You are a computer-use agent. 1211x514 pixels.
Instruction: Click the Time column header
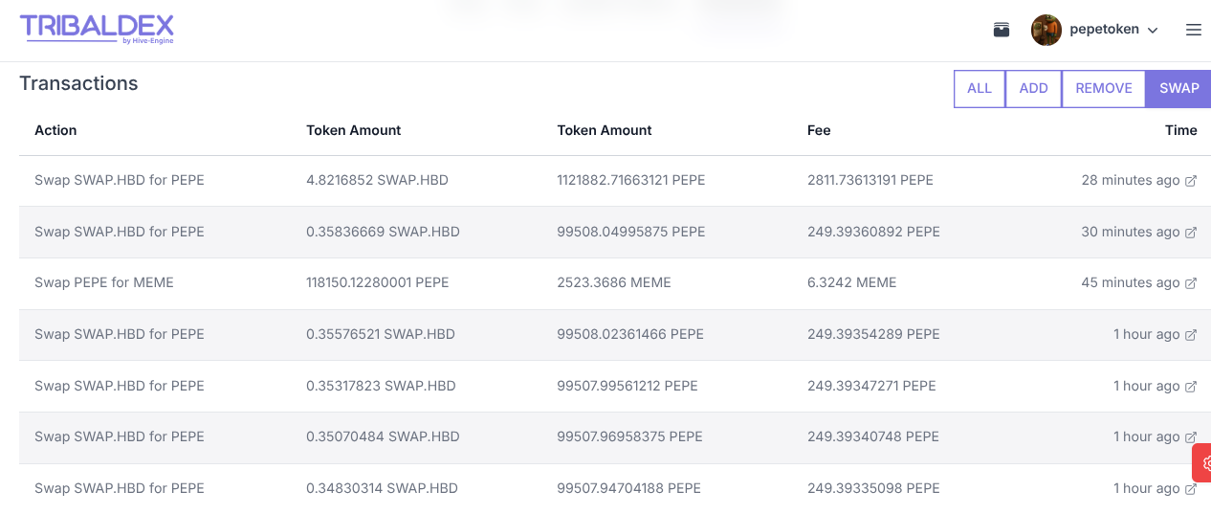point(1180,130)
